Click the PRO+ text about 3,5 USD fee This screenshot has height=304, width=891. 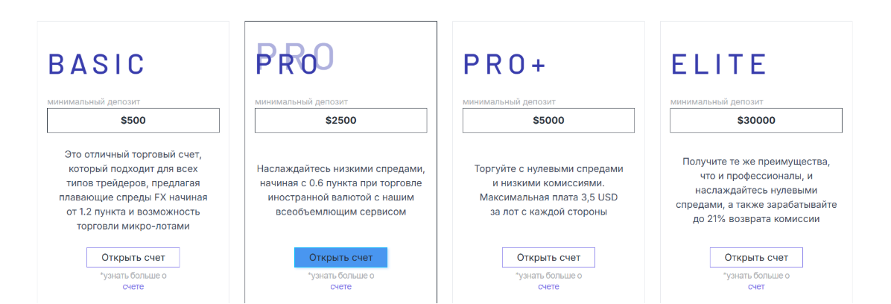click(548, 190)
